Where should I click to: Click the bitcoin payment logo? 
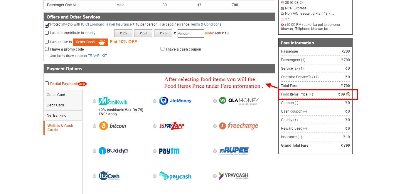point(113,126)
